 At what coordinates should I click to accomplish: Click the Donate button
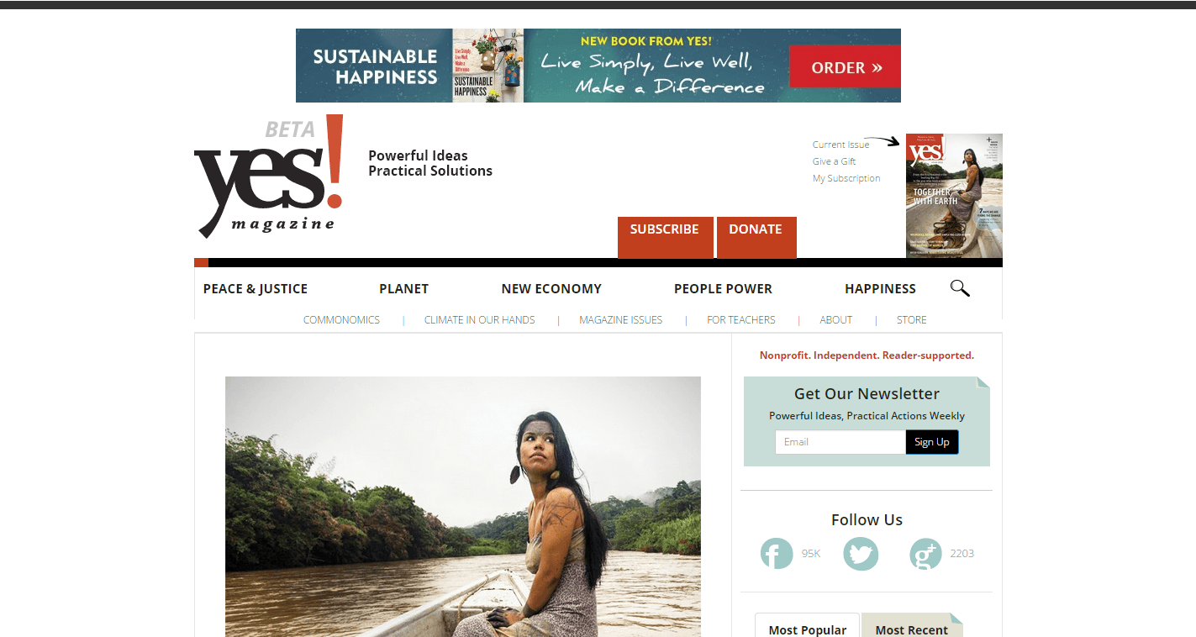[756, 237]
